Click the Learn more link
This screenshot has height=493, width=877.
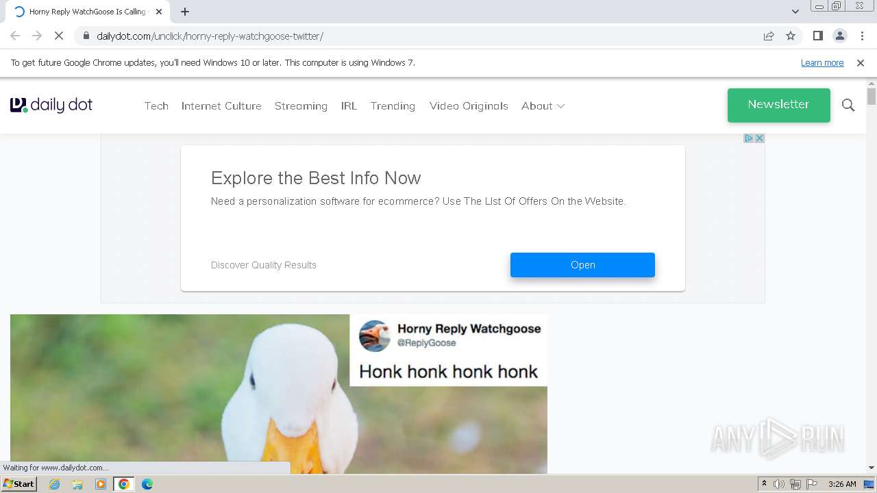coord(822,62)
